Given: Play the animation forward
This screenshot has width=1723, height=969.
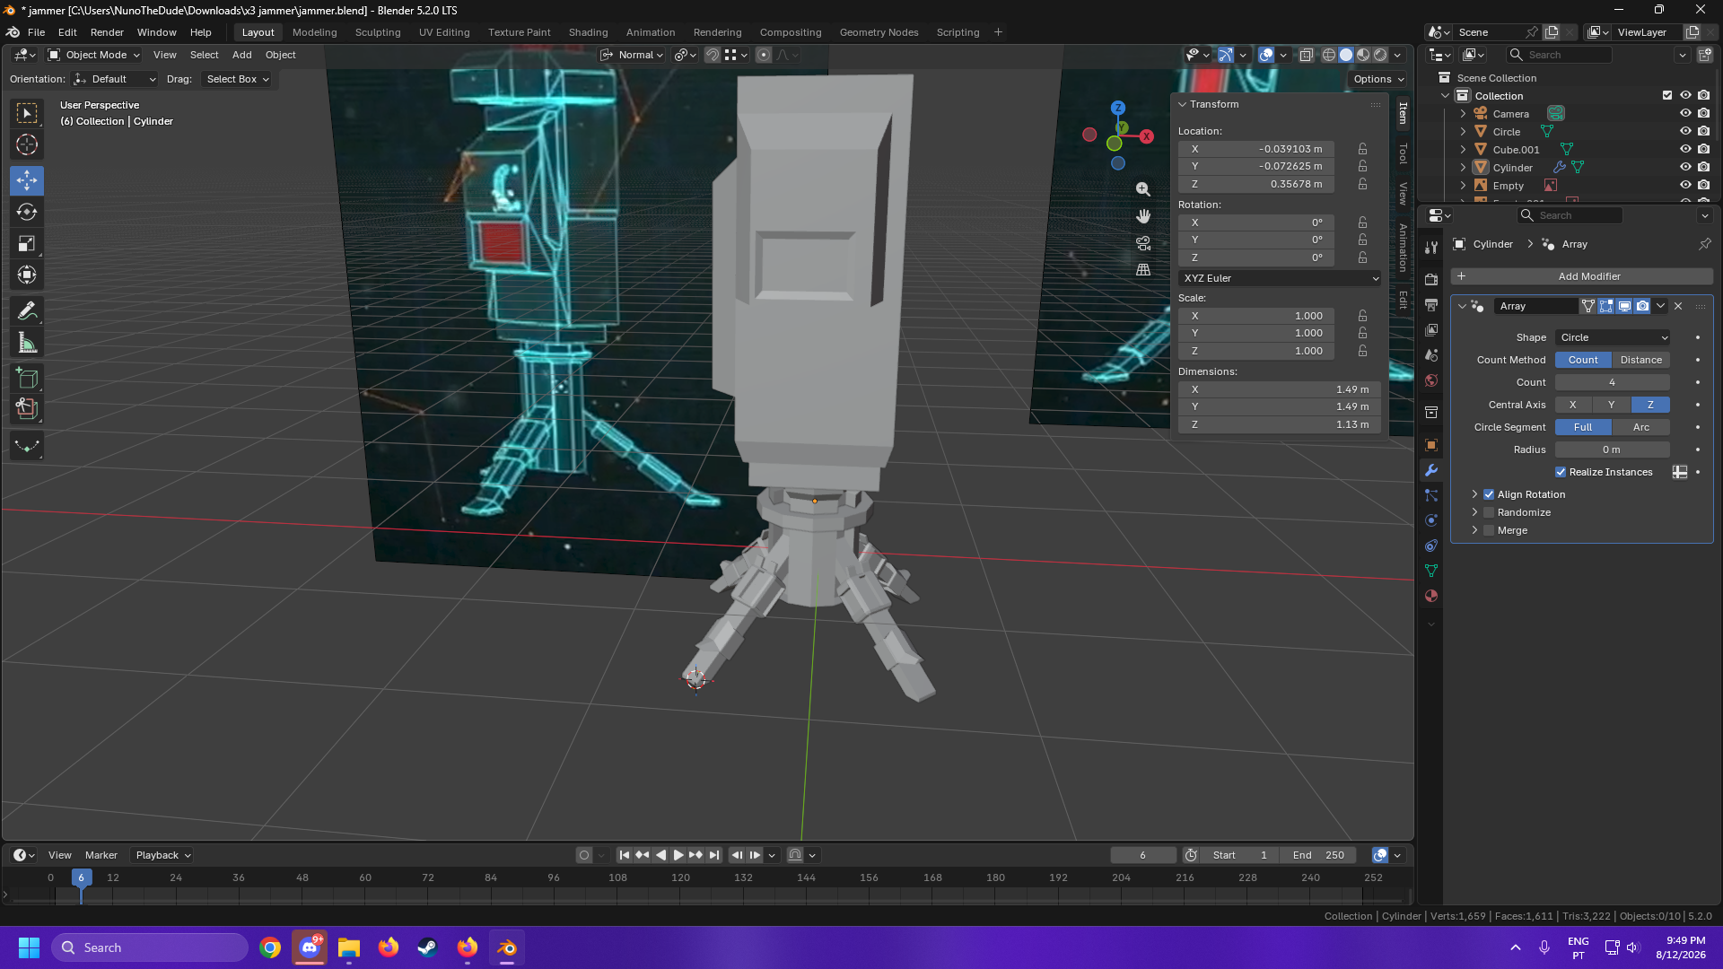Looking at the screenshot, I should point(678,855).
